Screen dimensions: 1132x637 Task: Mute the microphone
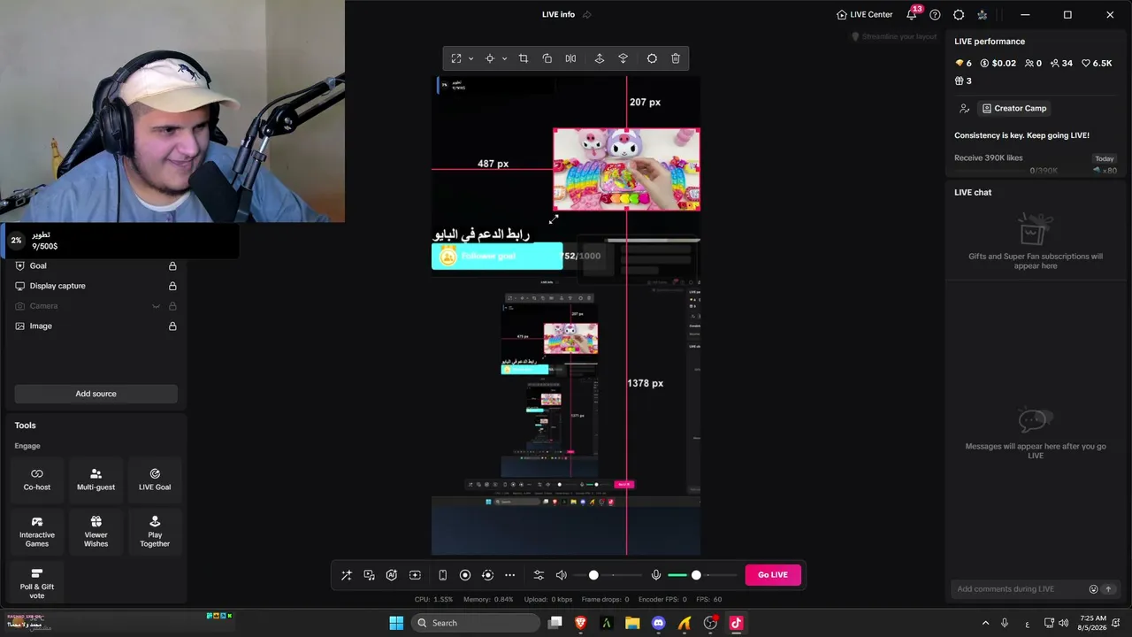point(656,575)
